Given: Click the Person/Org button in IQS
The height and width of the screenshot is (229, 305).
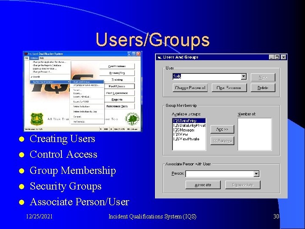Looking at the screenshot, I should click(117, 73).
